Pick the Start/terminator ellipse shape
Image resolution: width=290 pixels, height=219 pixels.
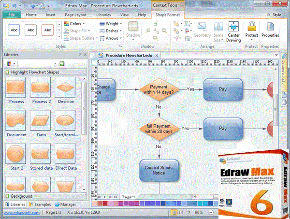click(x=65, y=120)
